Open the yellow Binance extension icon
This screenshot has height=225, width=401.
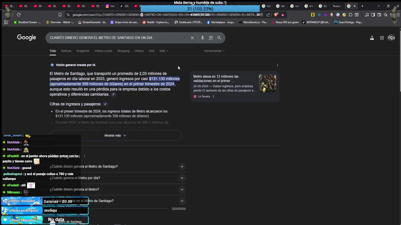pyautogui.click(x=313, y=15)
